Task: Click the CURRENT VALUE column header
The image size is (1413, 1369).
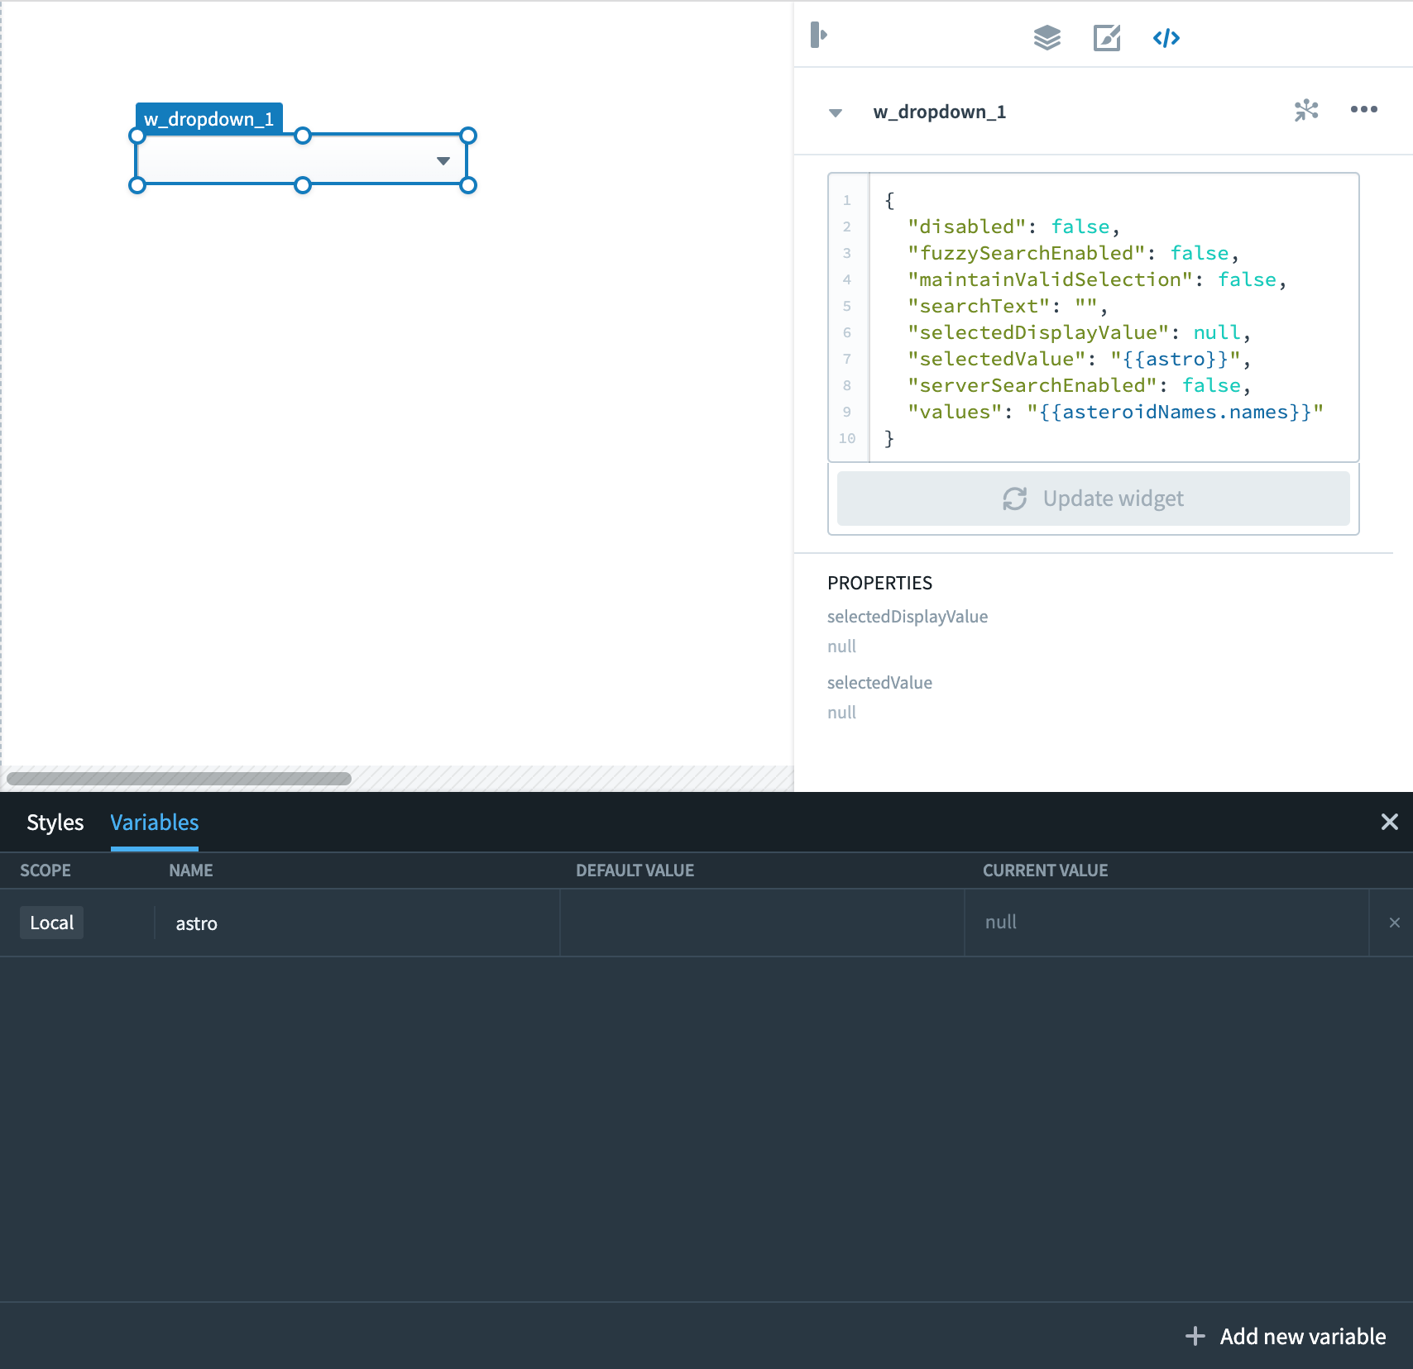Action: [x=1046, y=871]
